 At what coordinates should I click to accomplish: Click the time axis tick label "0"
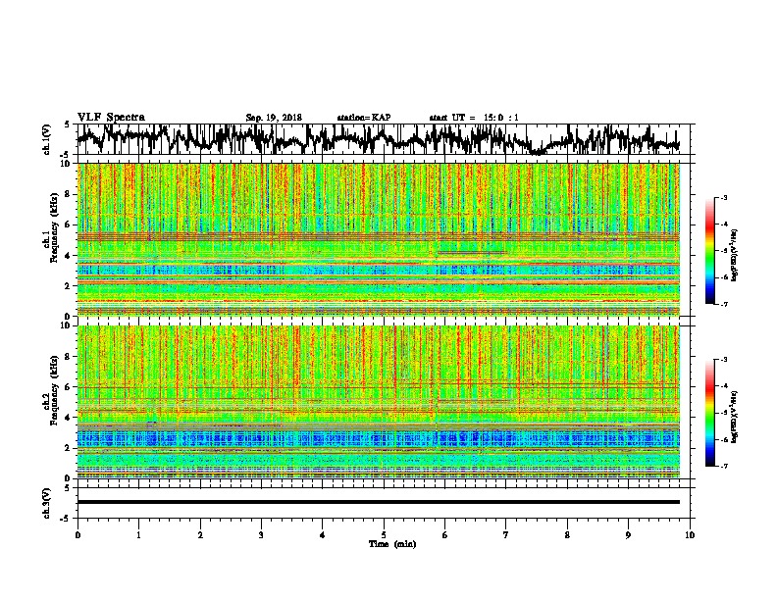point(78,534)
